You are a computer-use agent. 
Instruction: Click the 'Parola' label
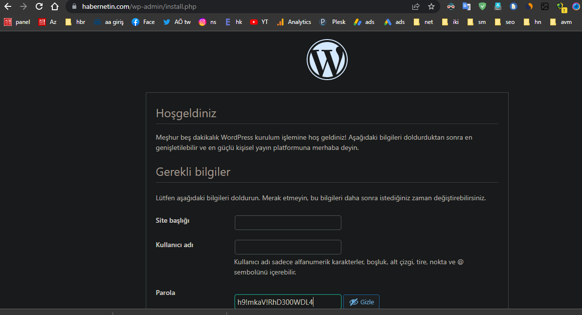coord(165,293)
